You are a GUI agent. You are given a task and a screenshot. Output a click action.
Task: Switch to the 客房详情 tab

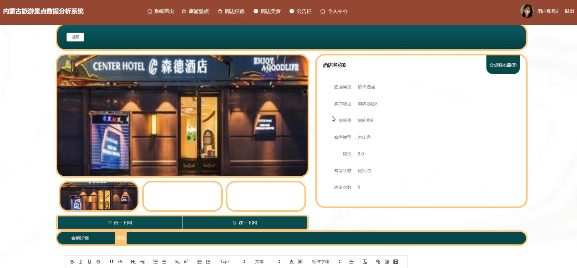[80, 238]
